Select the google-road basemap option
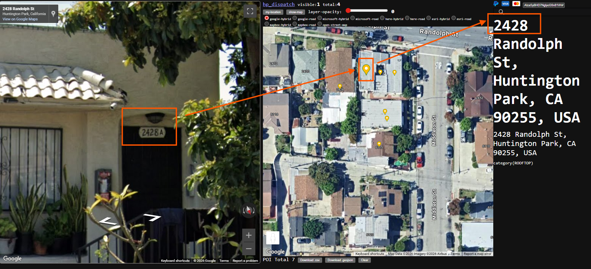This screenshot has width=591, height=269. click(x=295, y=18)
